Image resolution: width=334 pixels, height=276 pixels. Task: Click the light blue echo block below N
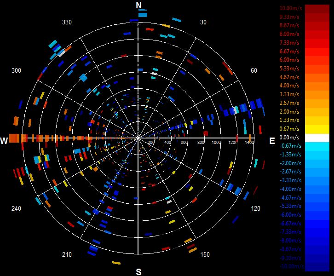pos(143,15)
